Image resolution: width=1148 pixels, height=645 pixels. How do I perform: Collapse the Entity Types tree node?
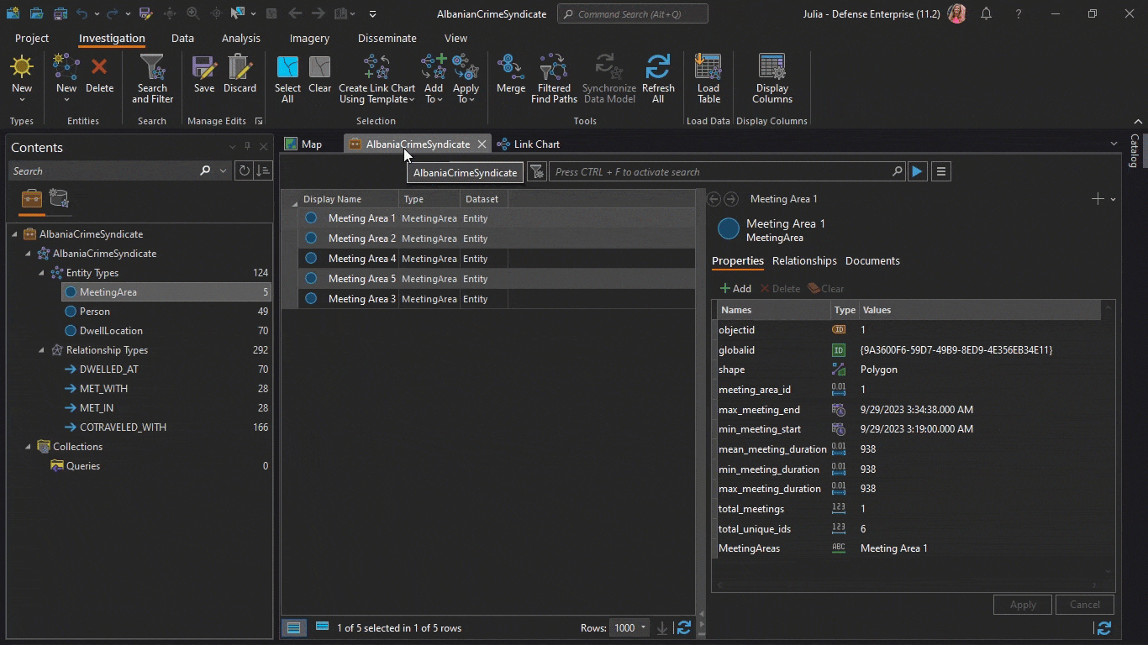[42, 273]
